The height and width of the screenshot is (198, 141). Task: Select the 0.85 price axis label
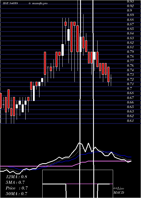pyautogui.click(x=130, y=29)
